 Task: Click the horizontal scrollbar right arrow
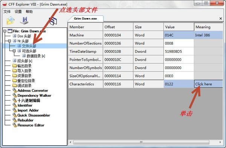click(220, 142)
